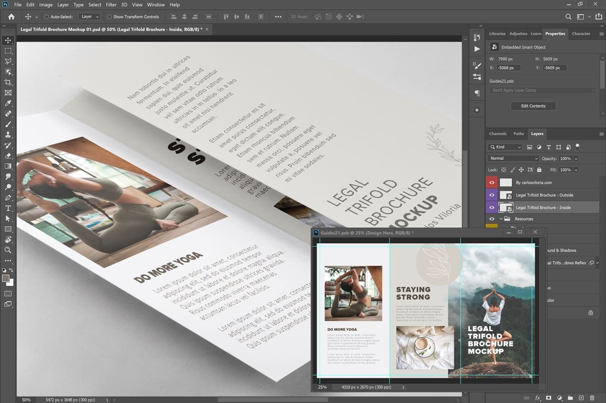Switch to the Character tab
606x403 pixels.
(581, 34)
